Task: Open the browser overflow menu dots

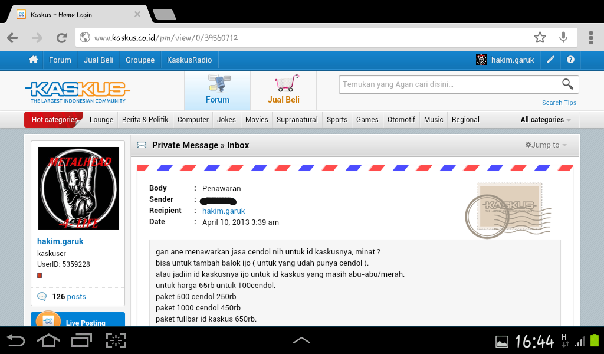Action: tap(590, 38)
